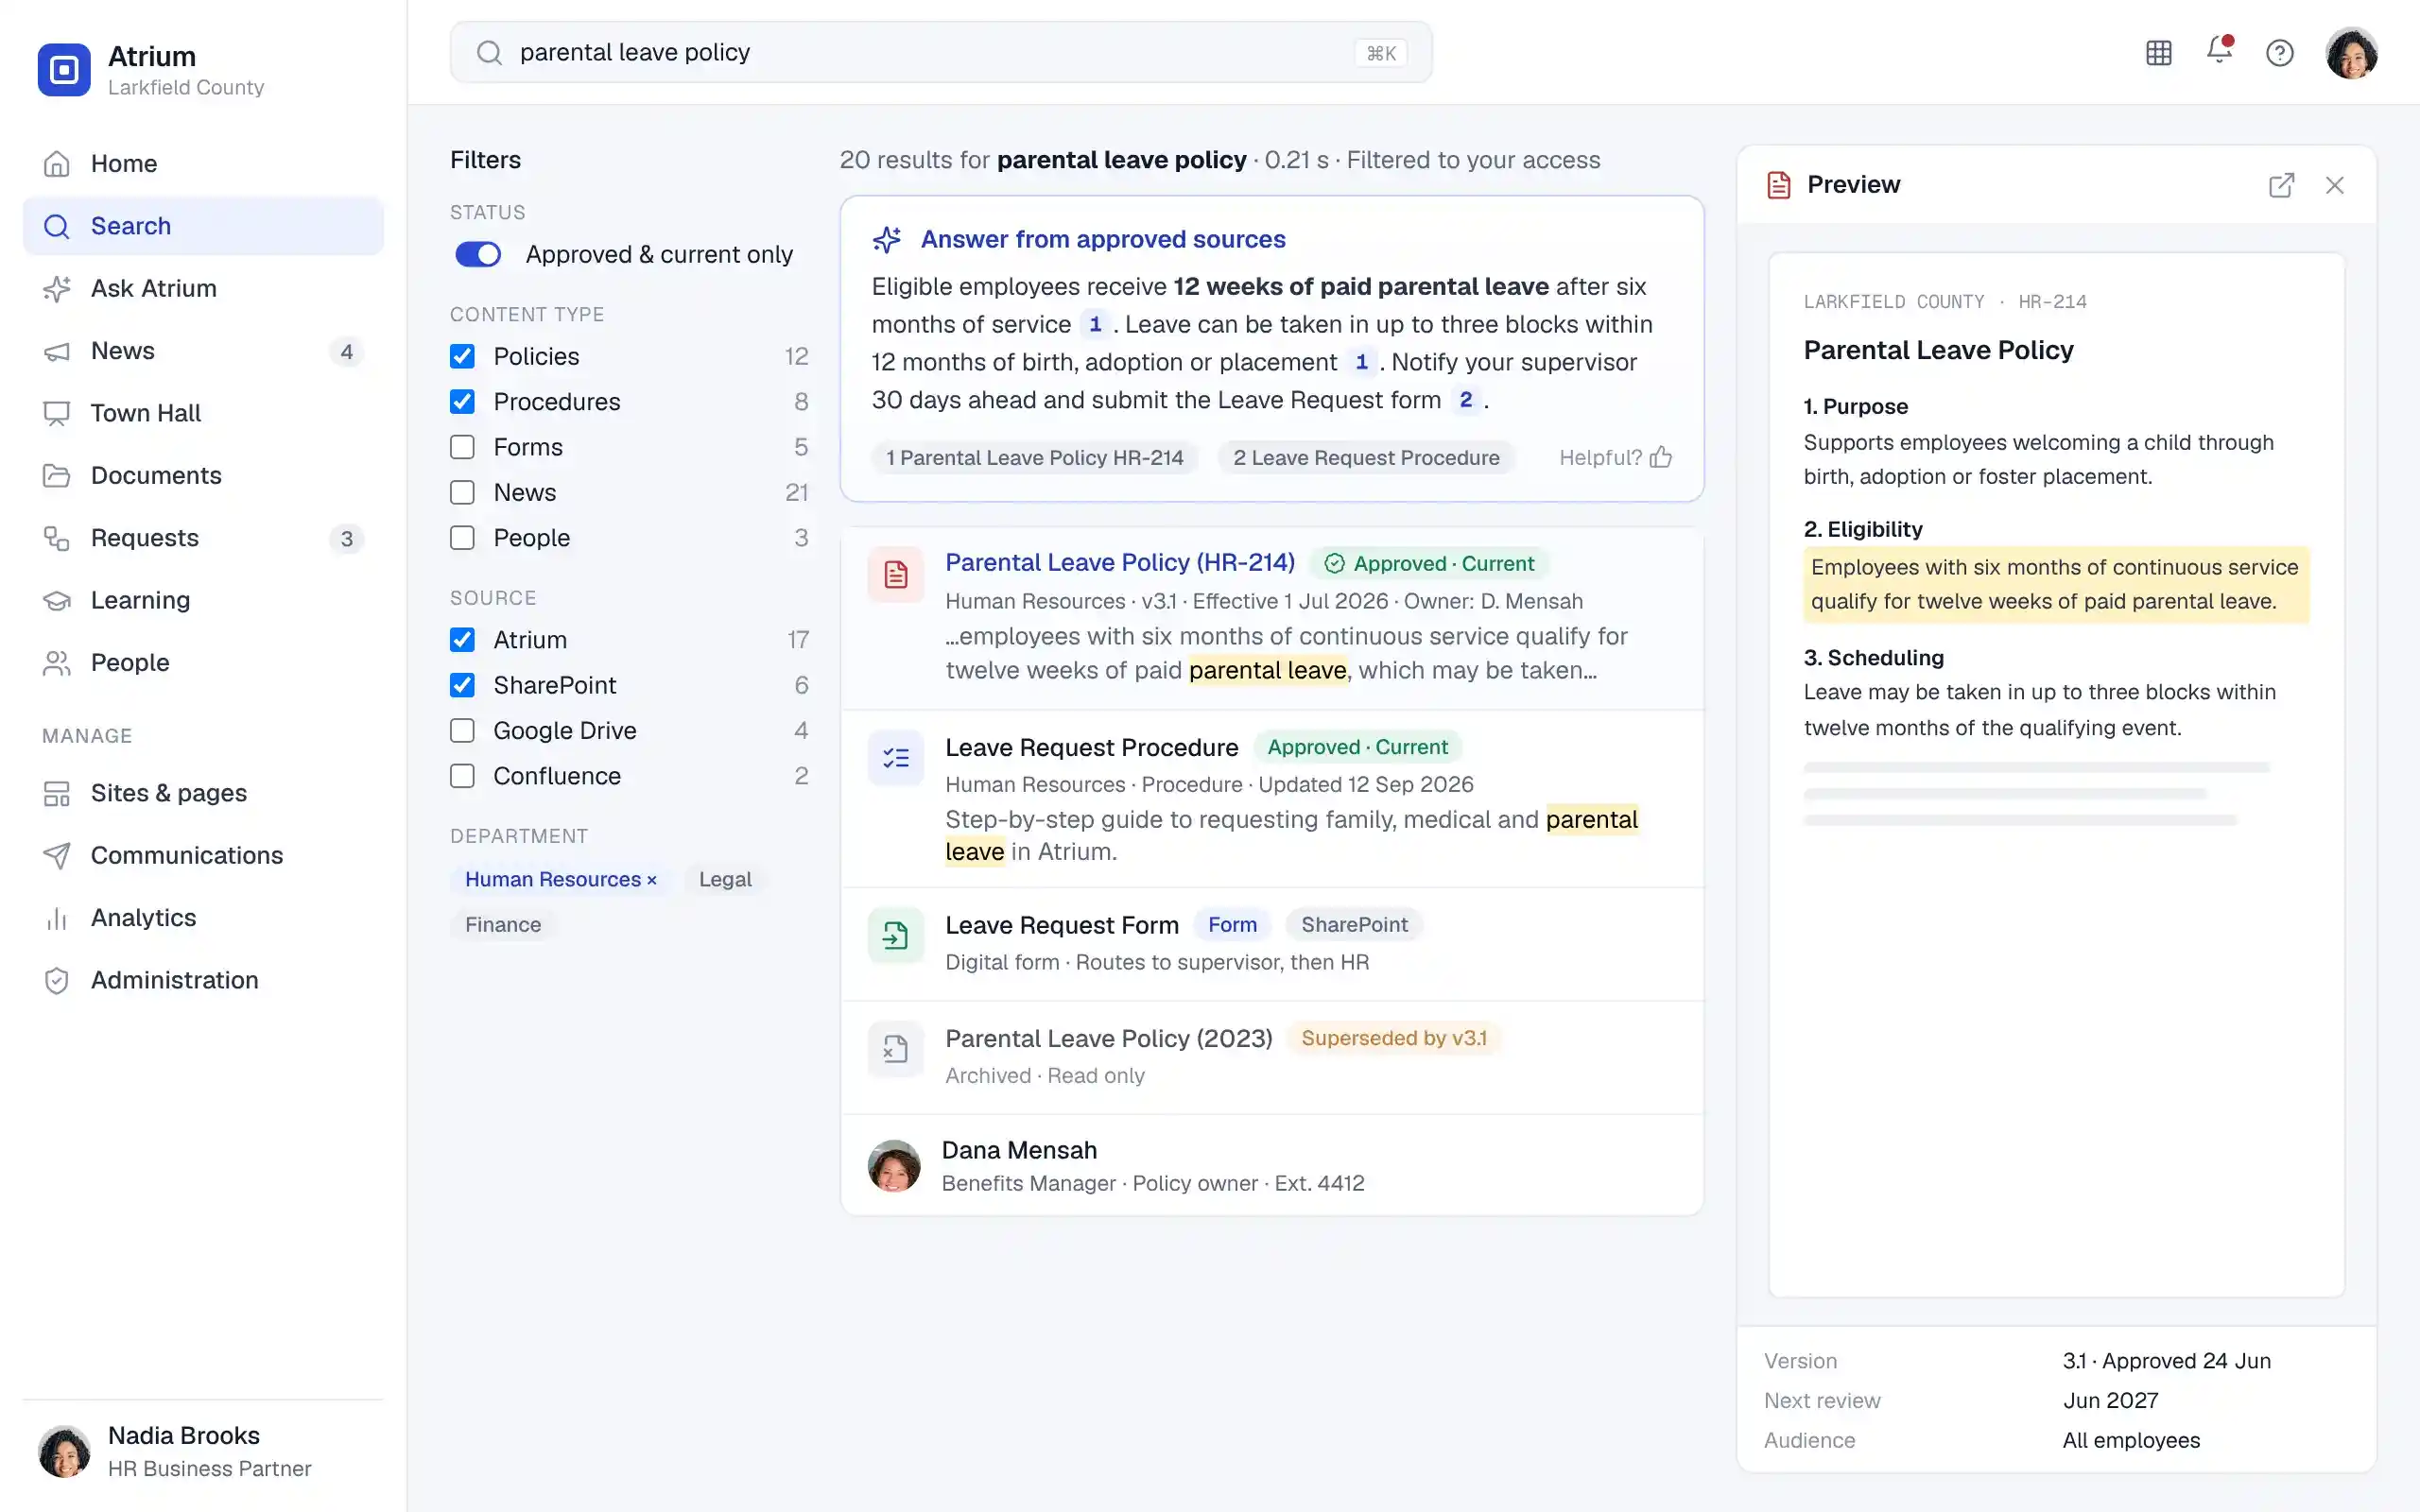Viewport: 2420px width, 1512px height.
Task: Click Dana Mensah's profile photo
Action: [894, 1165]
